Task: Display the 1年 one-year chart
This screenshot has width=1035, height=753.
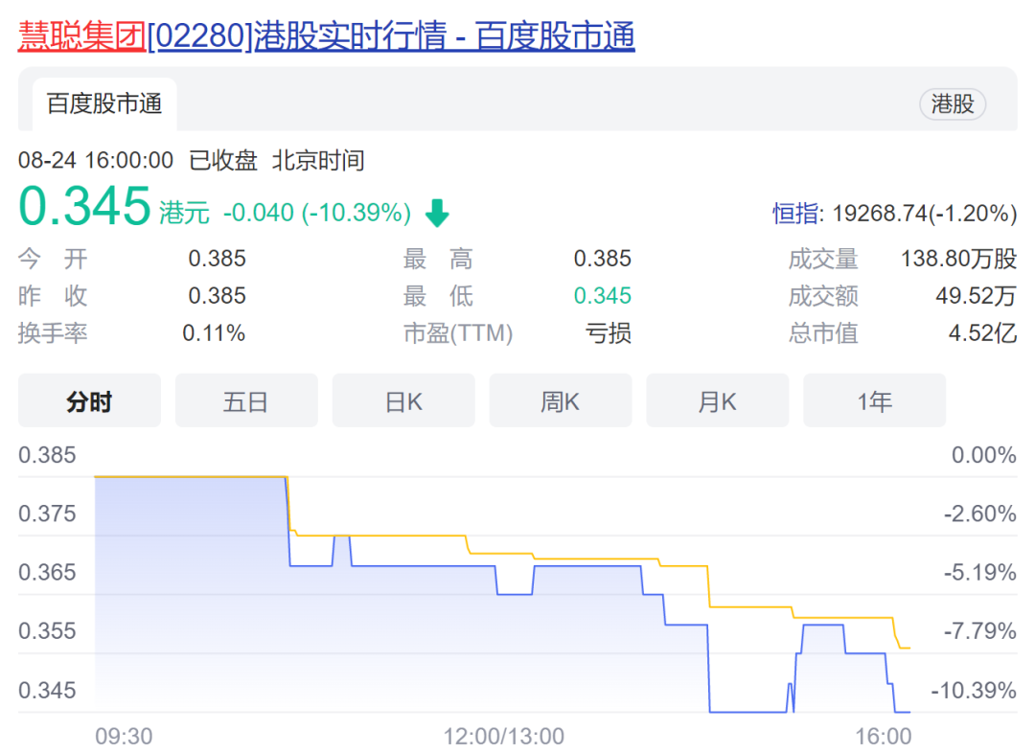Action: pyautogui.click(x=874, y=401)
